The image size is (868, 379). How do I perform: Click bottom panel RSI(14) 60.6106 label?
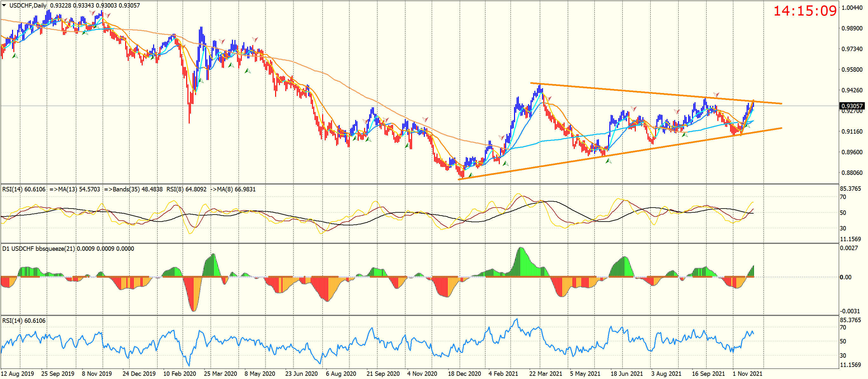24,321
